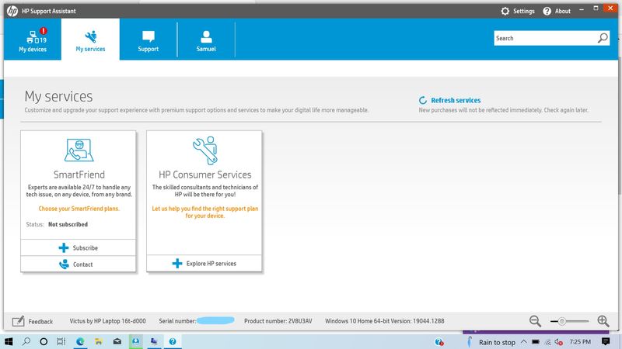Open the Feedback option
Image resolution: width=622 pixels, height=349 pixels.
(34, 321)
